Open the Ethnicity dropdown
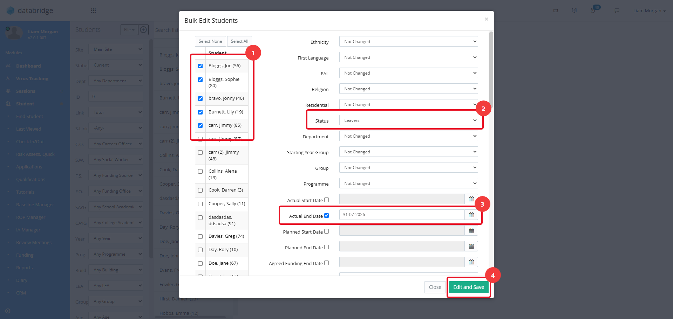673x319 pixels. (408, 41)
